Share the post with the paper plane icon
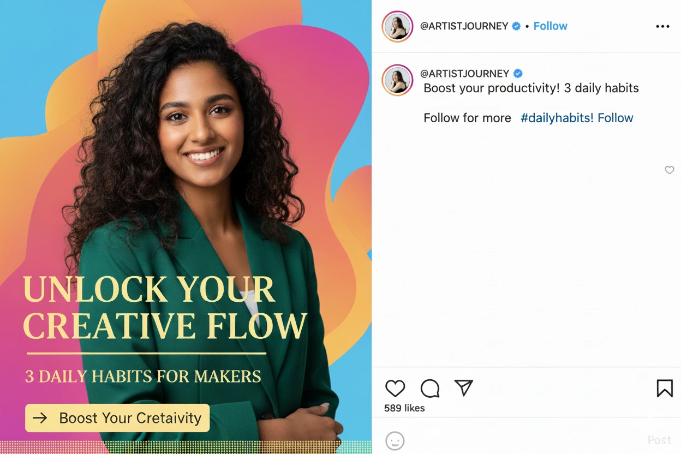This screenshot has width=681, height=454. pyautogui.click(x=463, y=388)
